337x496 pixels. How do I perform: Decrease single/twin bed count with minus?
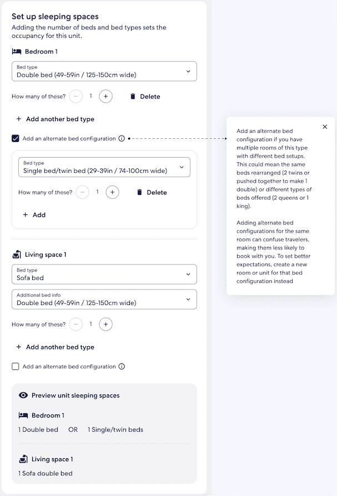point(83,192)
